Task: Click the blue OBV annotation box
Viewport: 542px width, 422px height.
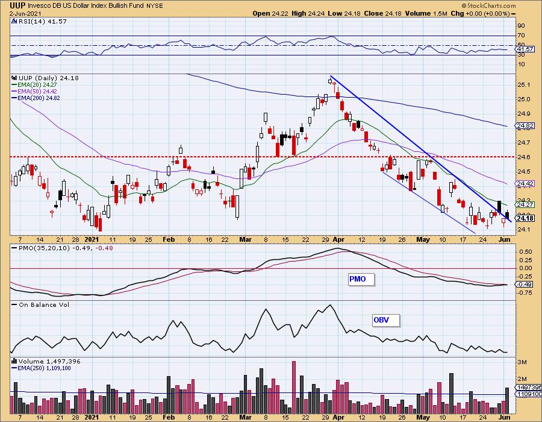Action: [386, 320]
